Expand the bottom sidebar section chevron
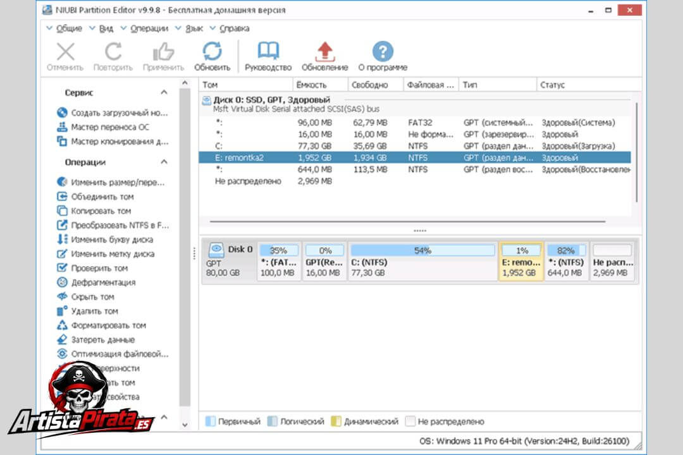 [164, 417]
